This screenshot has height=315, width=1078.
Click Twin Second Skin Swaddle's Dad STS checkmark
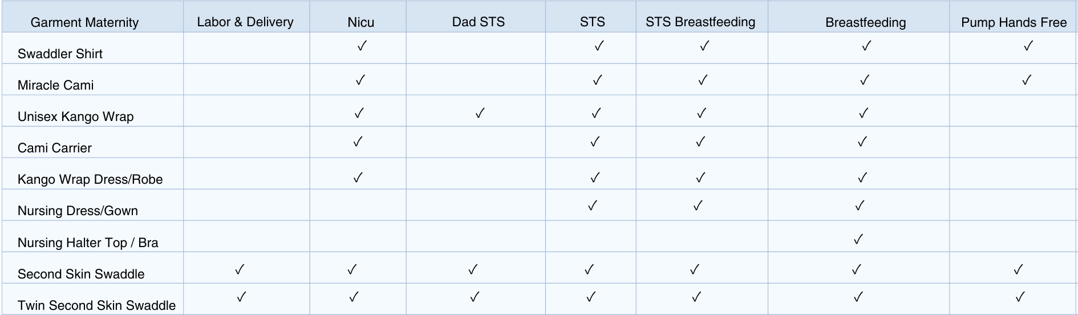pos(475,297)
